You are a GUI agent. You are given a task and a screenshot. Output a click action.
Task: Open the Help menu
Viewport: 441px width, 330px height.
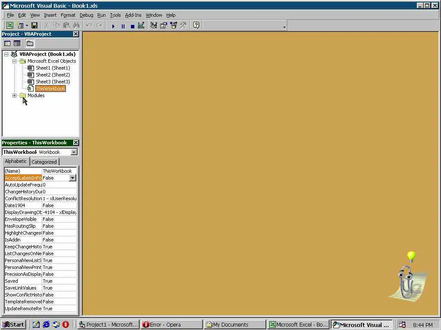pos(171,15)
